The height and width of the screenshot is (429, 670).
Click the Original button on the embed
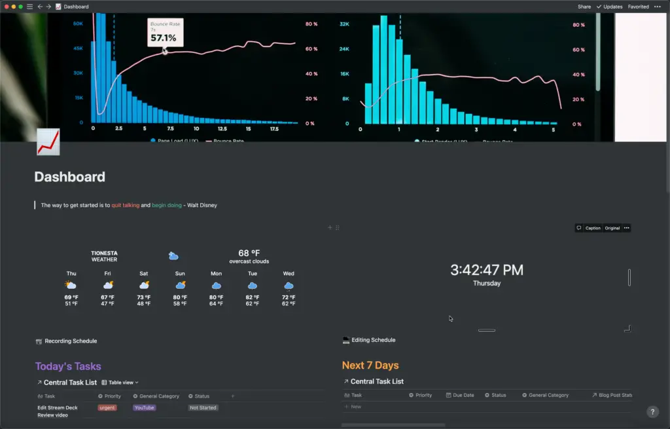[x=612, y=228]
